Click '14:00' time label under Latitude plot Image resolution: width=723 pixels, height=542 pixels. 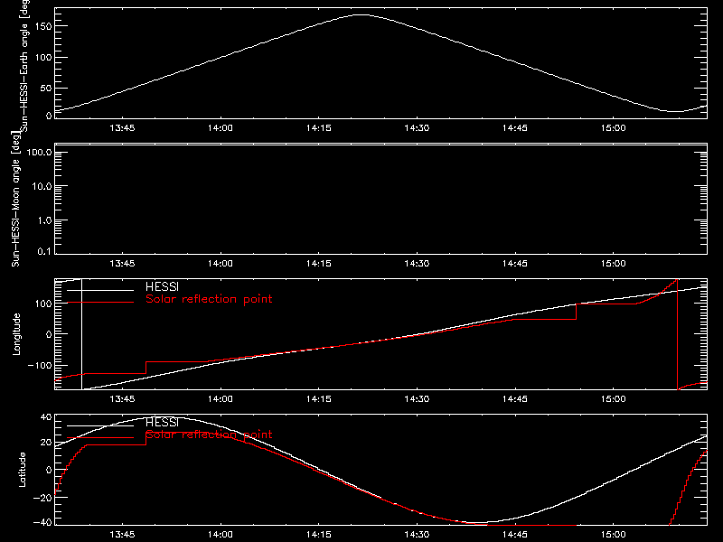coord(221,535)
